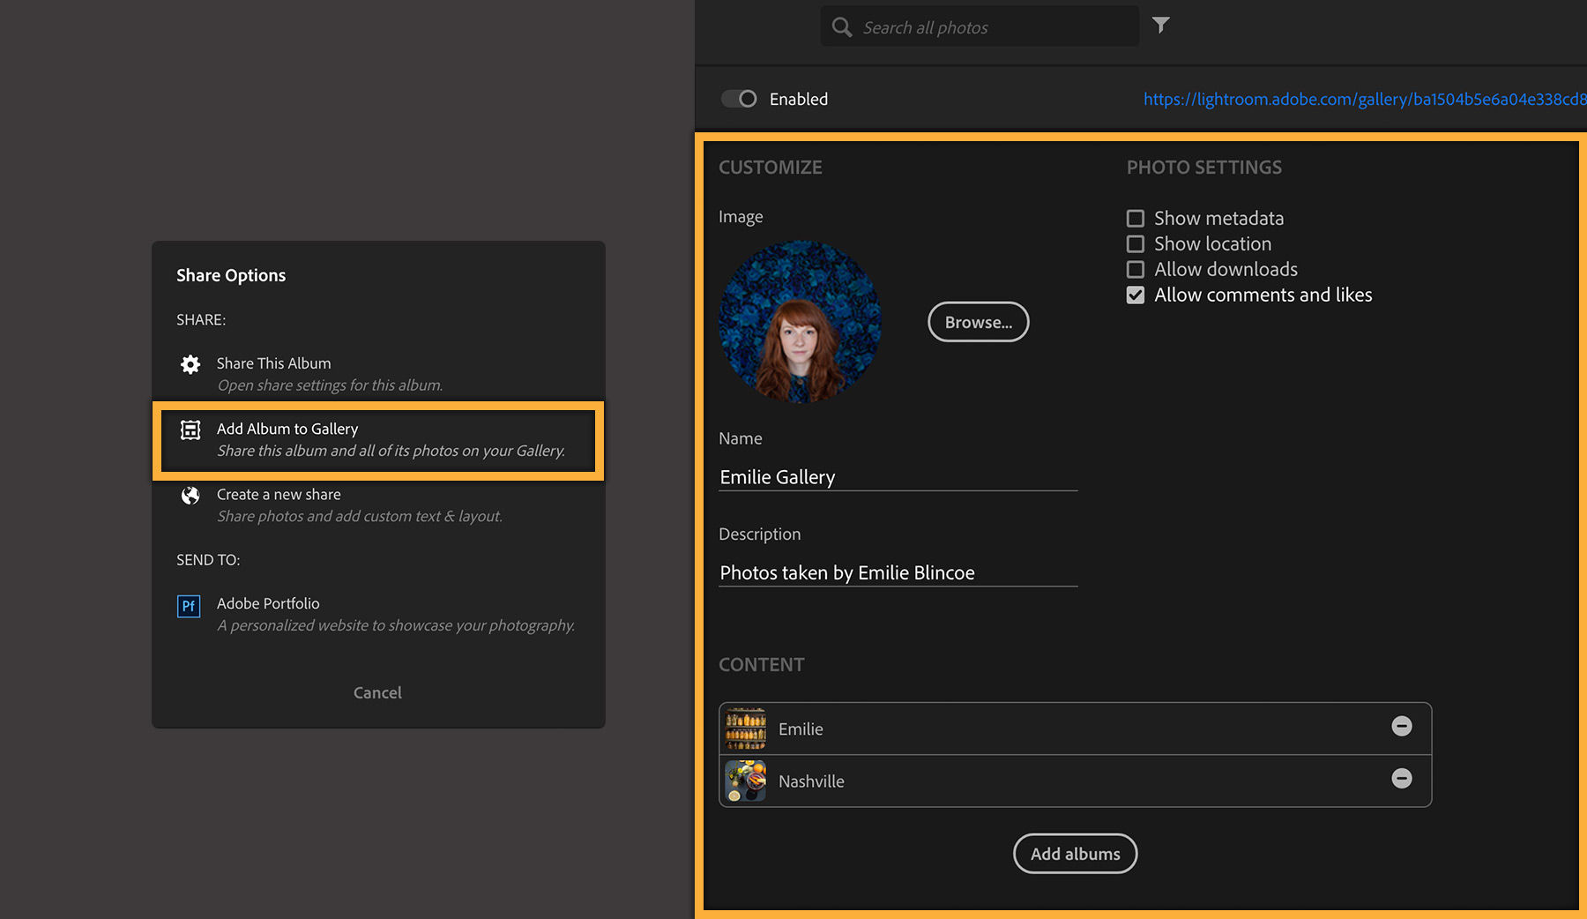This screenshot has height=919, width=1587.
Task: Remove the Emilie album using its minus icon
Action: point(1402,727)
